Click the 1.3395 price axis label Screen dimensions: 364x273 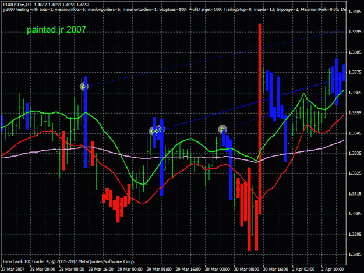(x=355, y=32)
